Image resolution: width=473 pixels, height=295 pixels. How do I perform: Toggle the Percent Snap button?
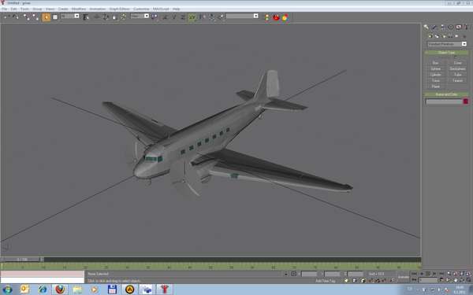pos(384,281)
